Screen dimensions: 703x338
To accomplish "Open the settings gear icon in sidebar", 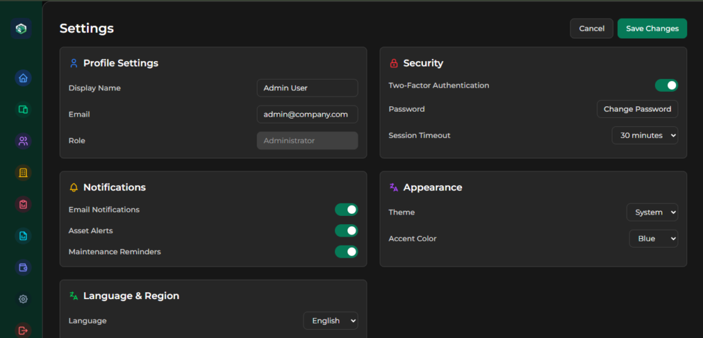I will coord(23,299).
